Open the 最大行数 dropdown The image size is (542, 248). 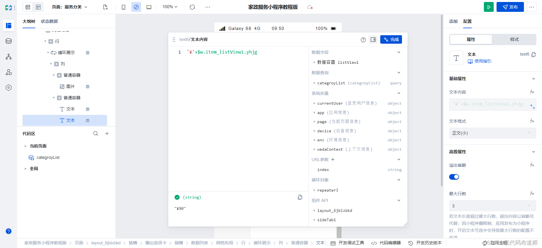point(493,206)
